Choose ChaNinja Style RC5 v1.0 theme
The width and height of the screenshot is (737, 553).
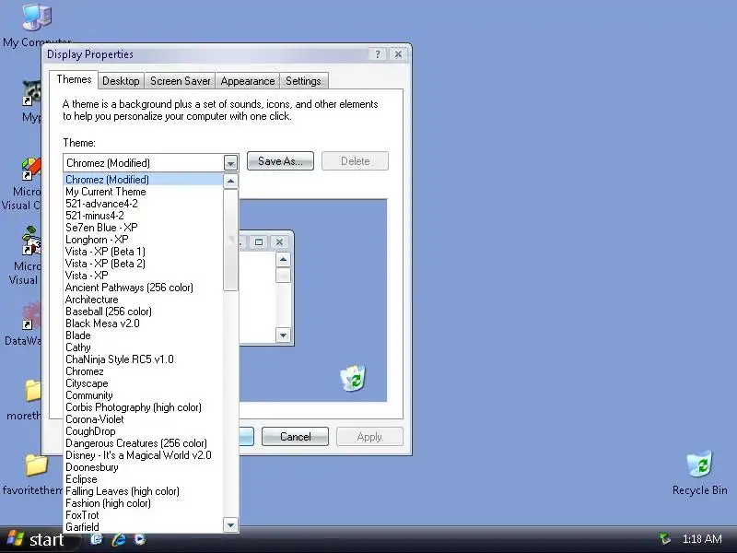(x=144, y=359)
